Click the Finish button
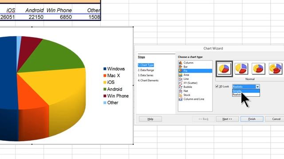This screenshot has height=159, width=284. coord(252,119)
